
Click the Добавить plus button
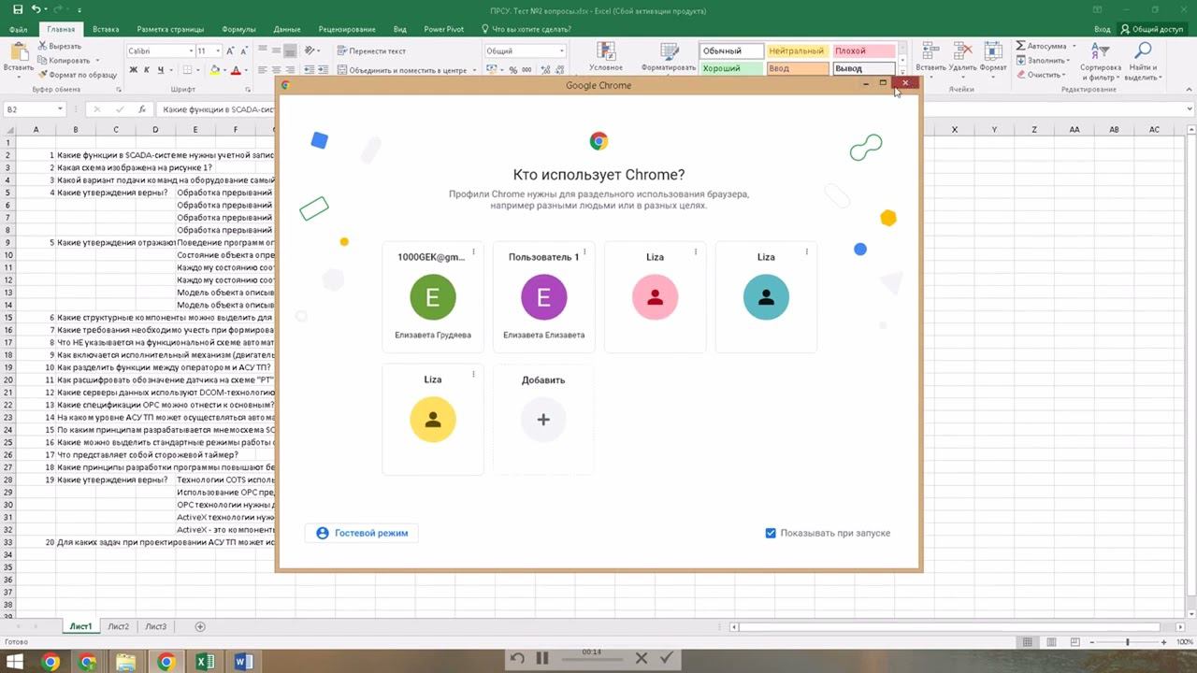coord(543,419)
